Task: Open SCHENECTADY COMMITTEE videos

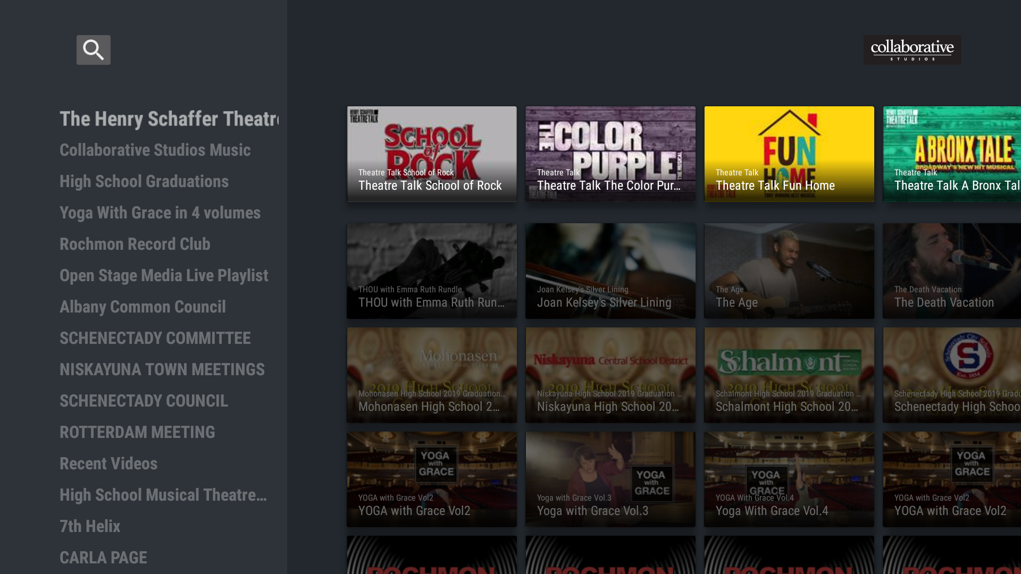Action: [155, 338]
